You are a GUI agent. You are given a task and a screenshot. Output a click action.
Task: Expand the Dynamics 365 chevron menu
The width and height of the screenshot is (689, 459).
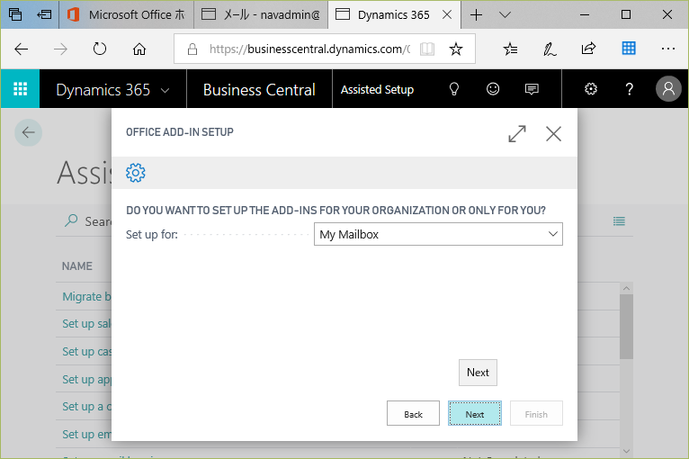point(166,91)
